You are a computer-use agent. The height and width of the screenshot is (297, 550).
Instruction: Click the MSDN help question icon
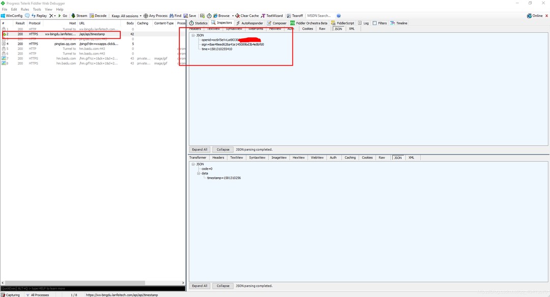[x=339, y=16]
